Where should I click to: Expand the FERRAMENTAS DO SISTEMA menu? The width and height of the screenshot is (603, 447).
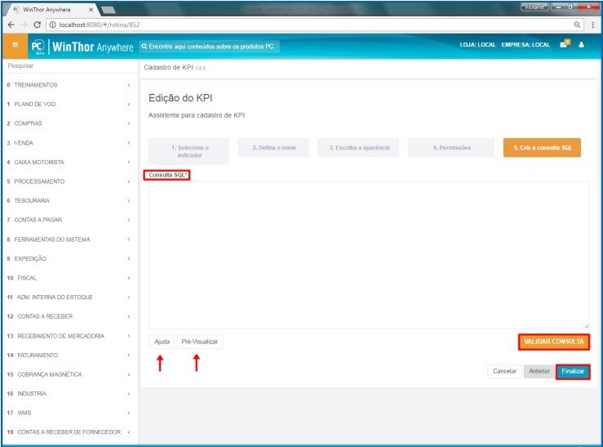69,239
